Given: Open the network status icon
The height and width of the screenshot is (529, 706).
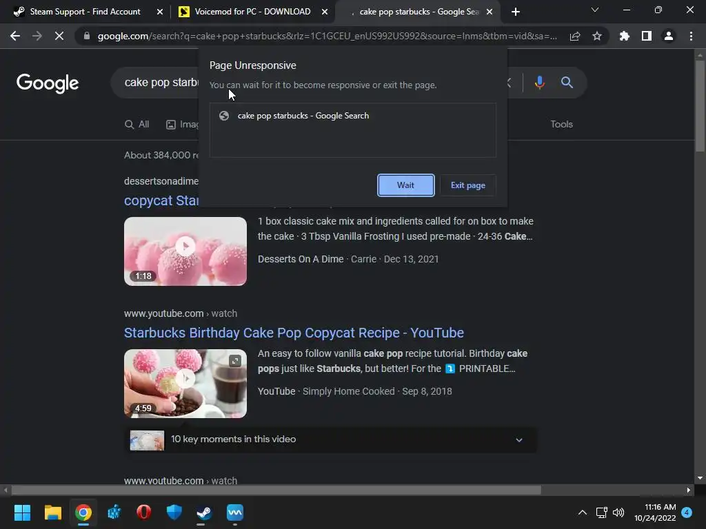Looking at the screenshot, I should coord(602,512).
